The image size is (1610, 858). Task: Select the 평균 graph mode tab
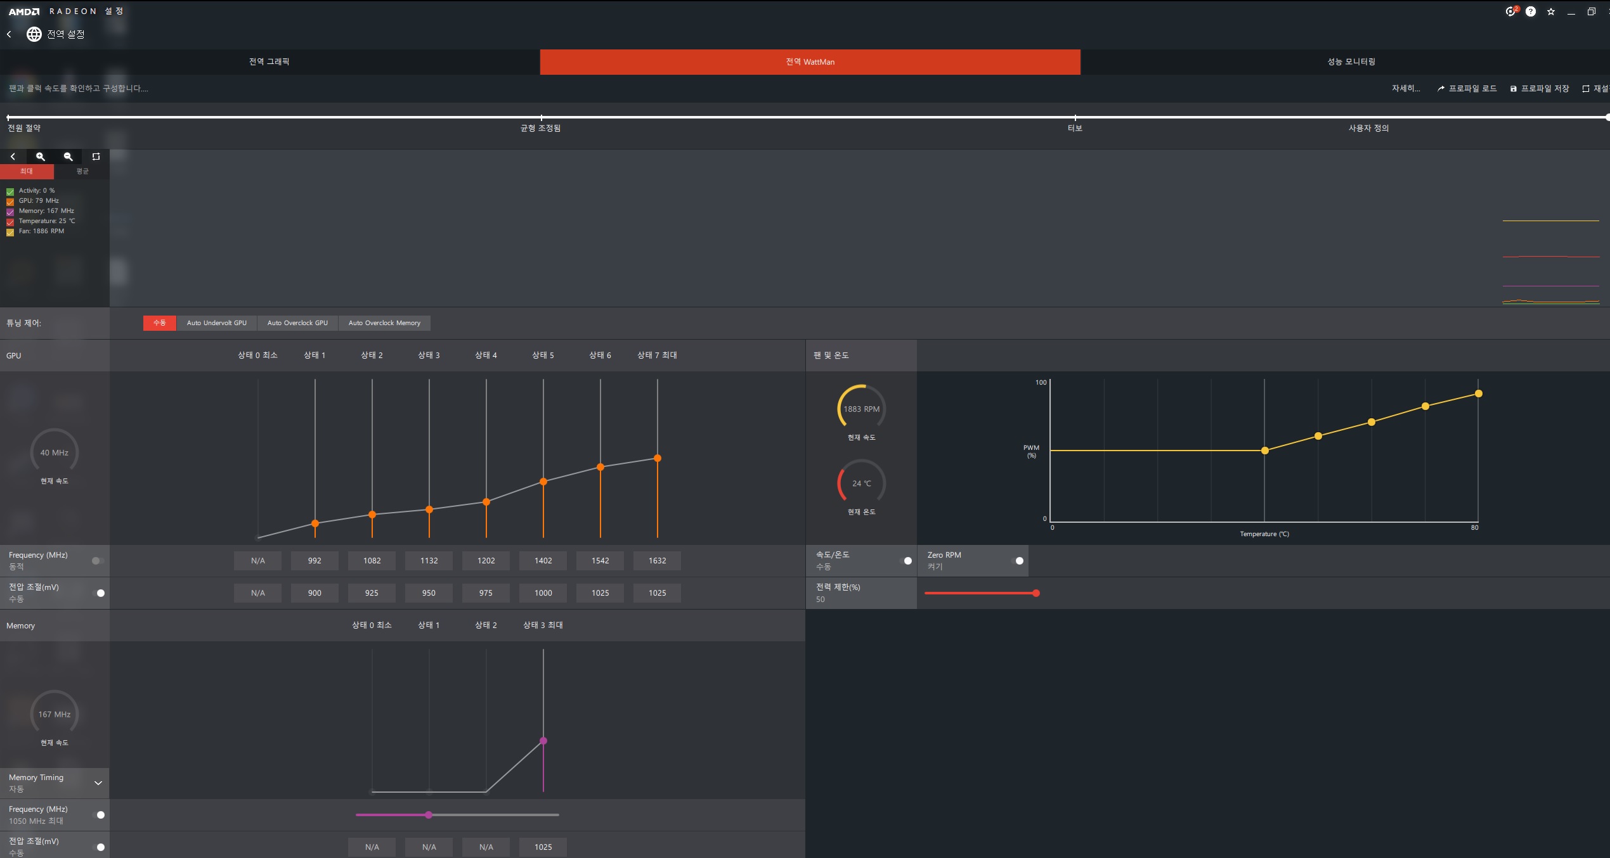pyautogui.click(x=82, y=172)
